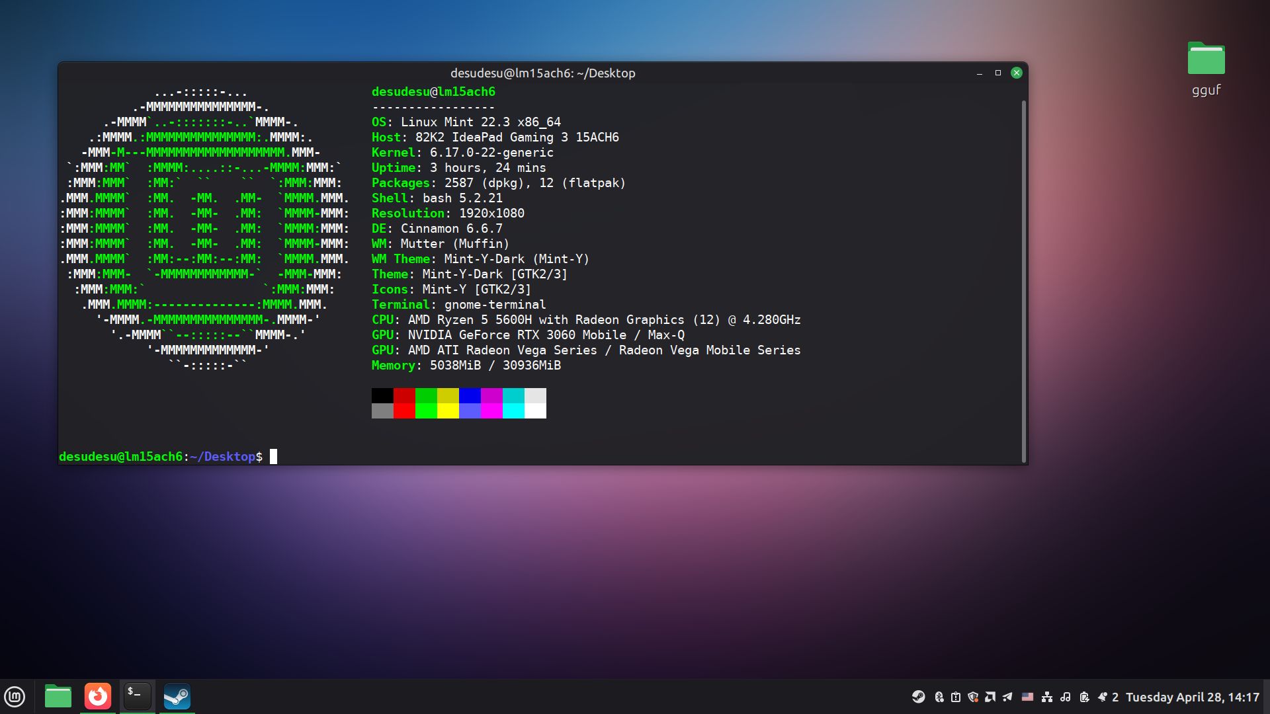This screenshot has height=714, width=1270.
Task: Open the gguf folder on the desktop
Action: pos(1206,69)
